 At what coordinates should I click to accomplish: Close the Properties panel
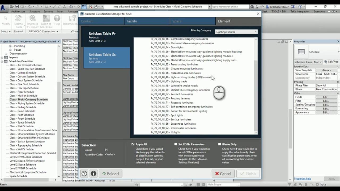338,41
